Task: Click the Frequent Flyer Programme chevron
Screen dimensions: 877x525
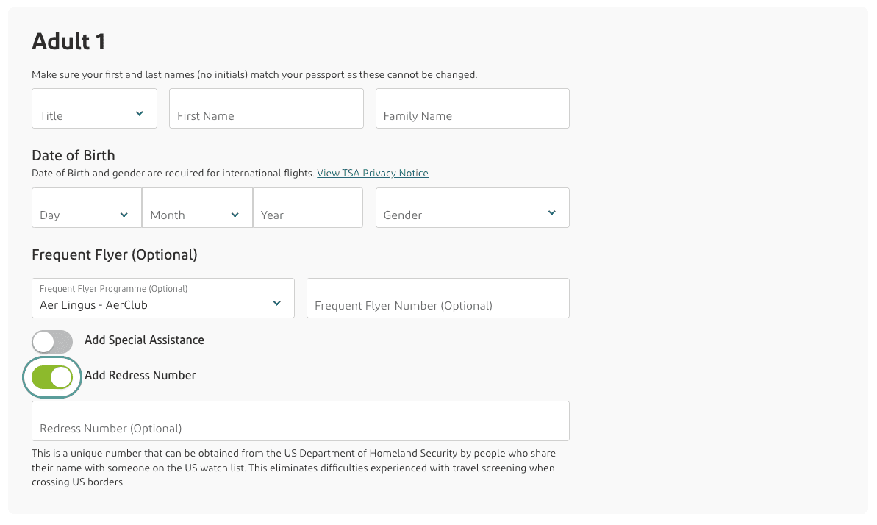Action: click(276, 302)
